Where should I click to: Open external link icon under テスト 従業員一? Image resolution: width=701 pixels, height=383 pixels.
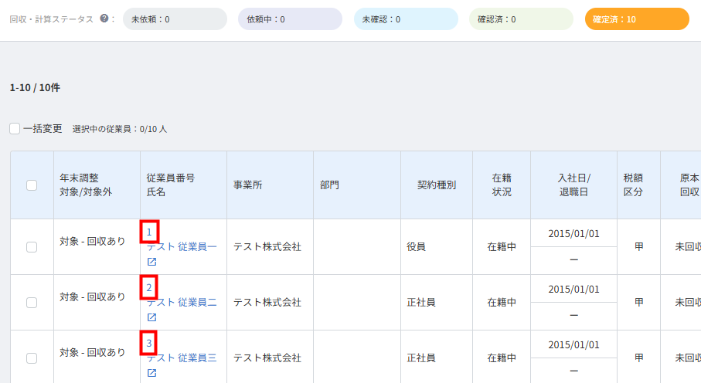tap(152, 262)
